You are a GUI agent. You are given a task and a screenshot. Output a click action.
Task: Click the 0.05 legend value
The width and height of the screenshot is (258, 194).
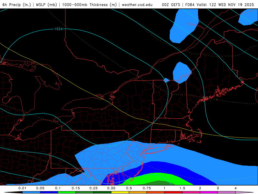(x=40, y=188)
